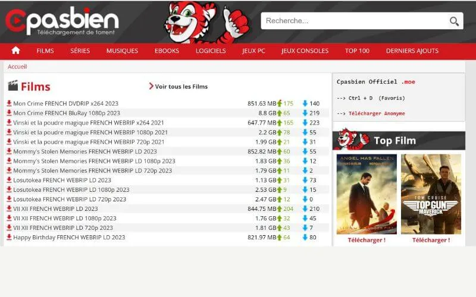Click blue leechers arrow for Happy Birthday row
This screenshot has width=476, height=297.
pos(305,237)
